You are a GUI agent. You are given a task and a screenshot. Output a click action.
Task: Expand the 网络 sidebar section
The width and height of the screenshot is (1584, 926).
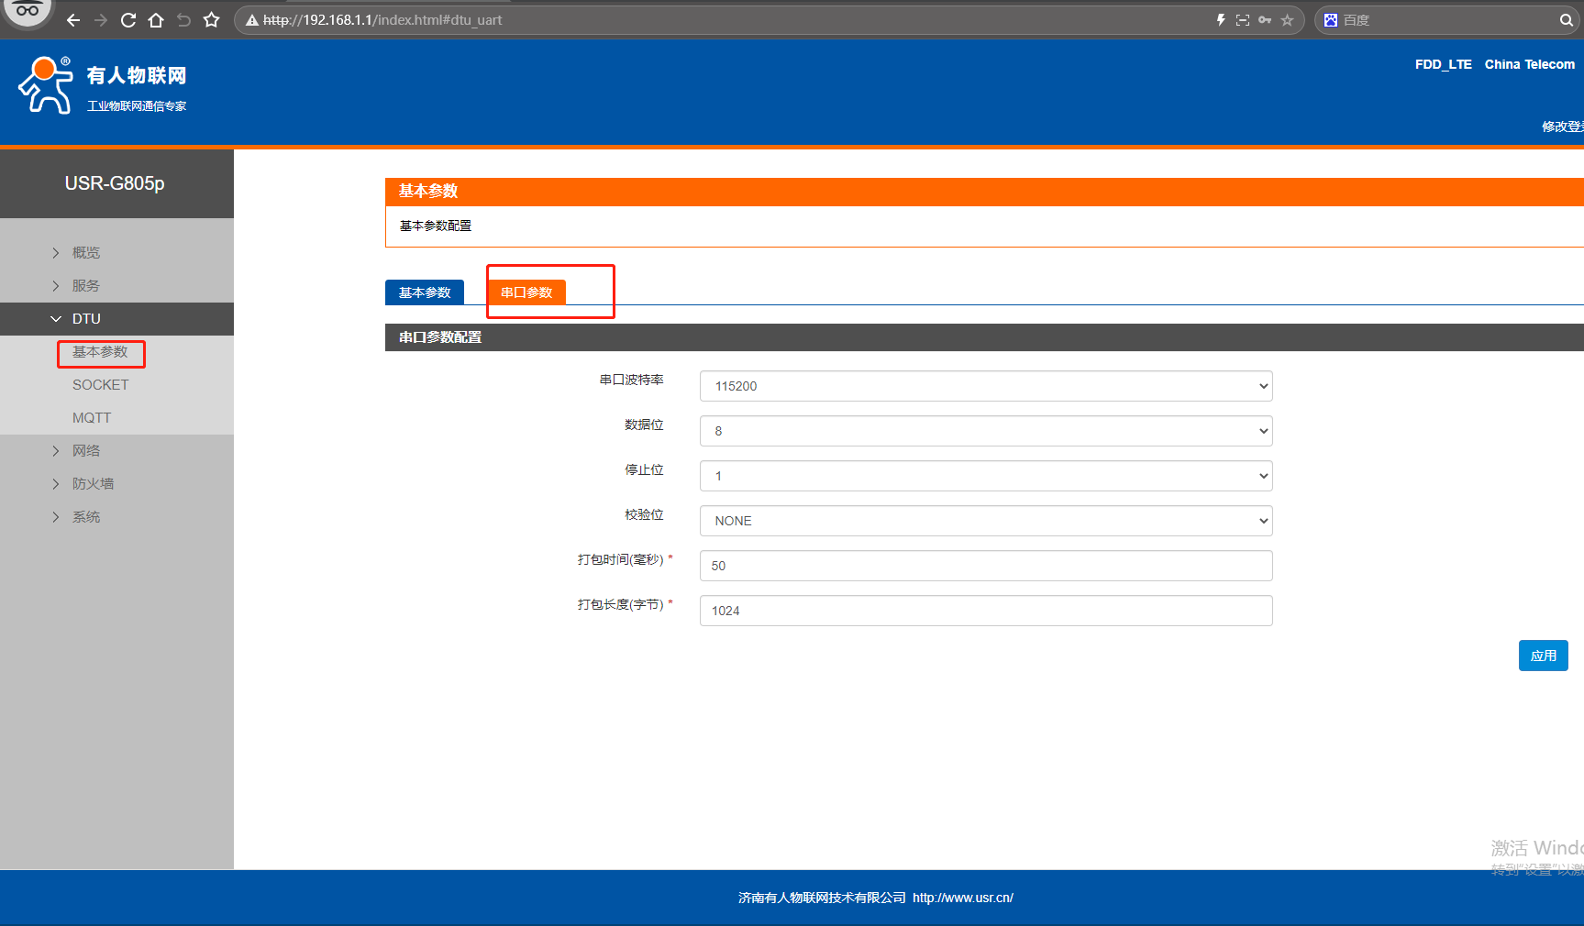click(x=86, y=451)
